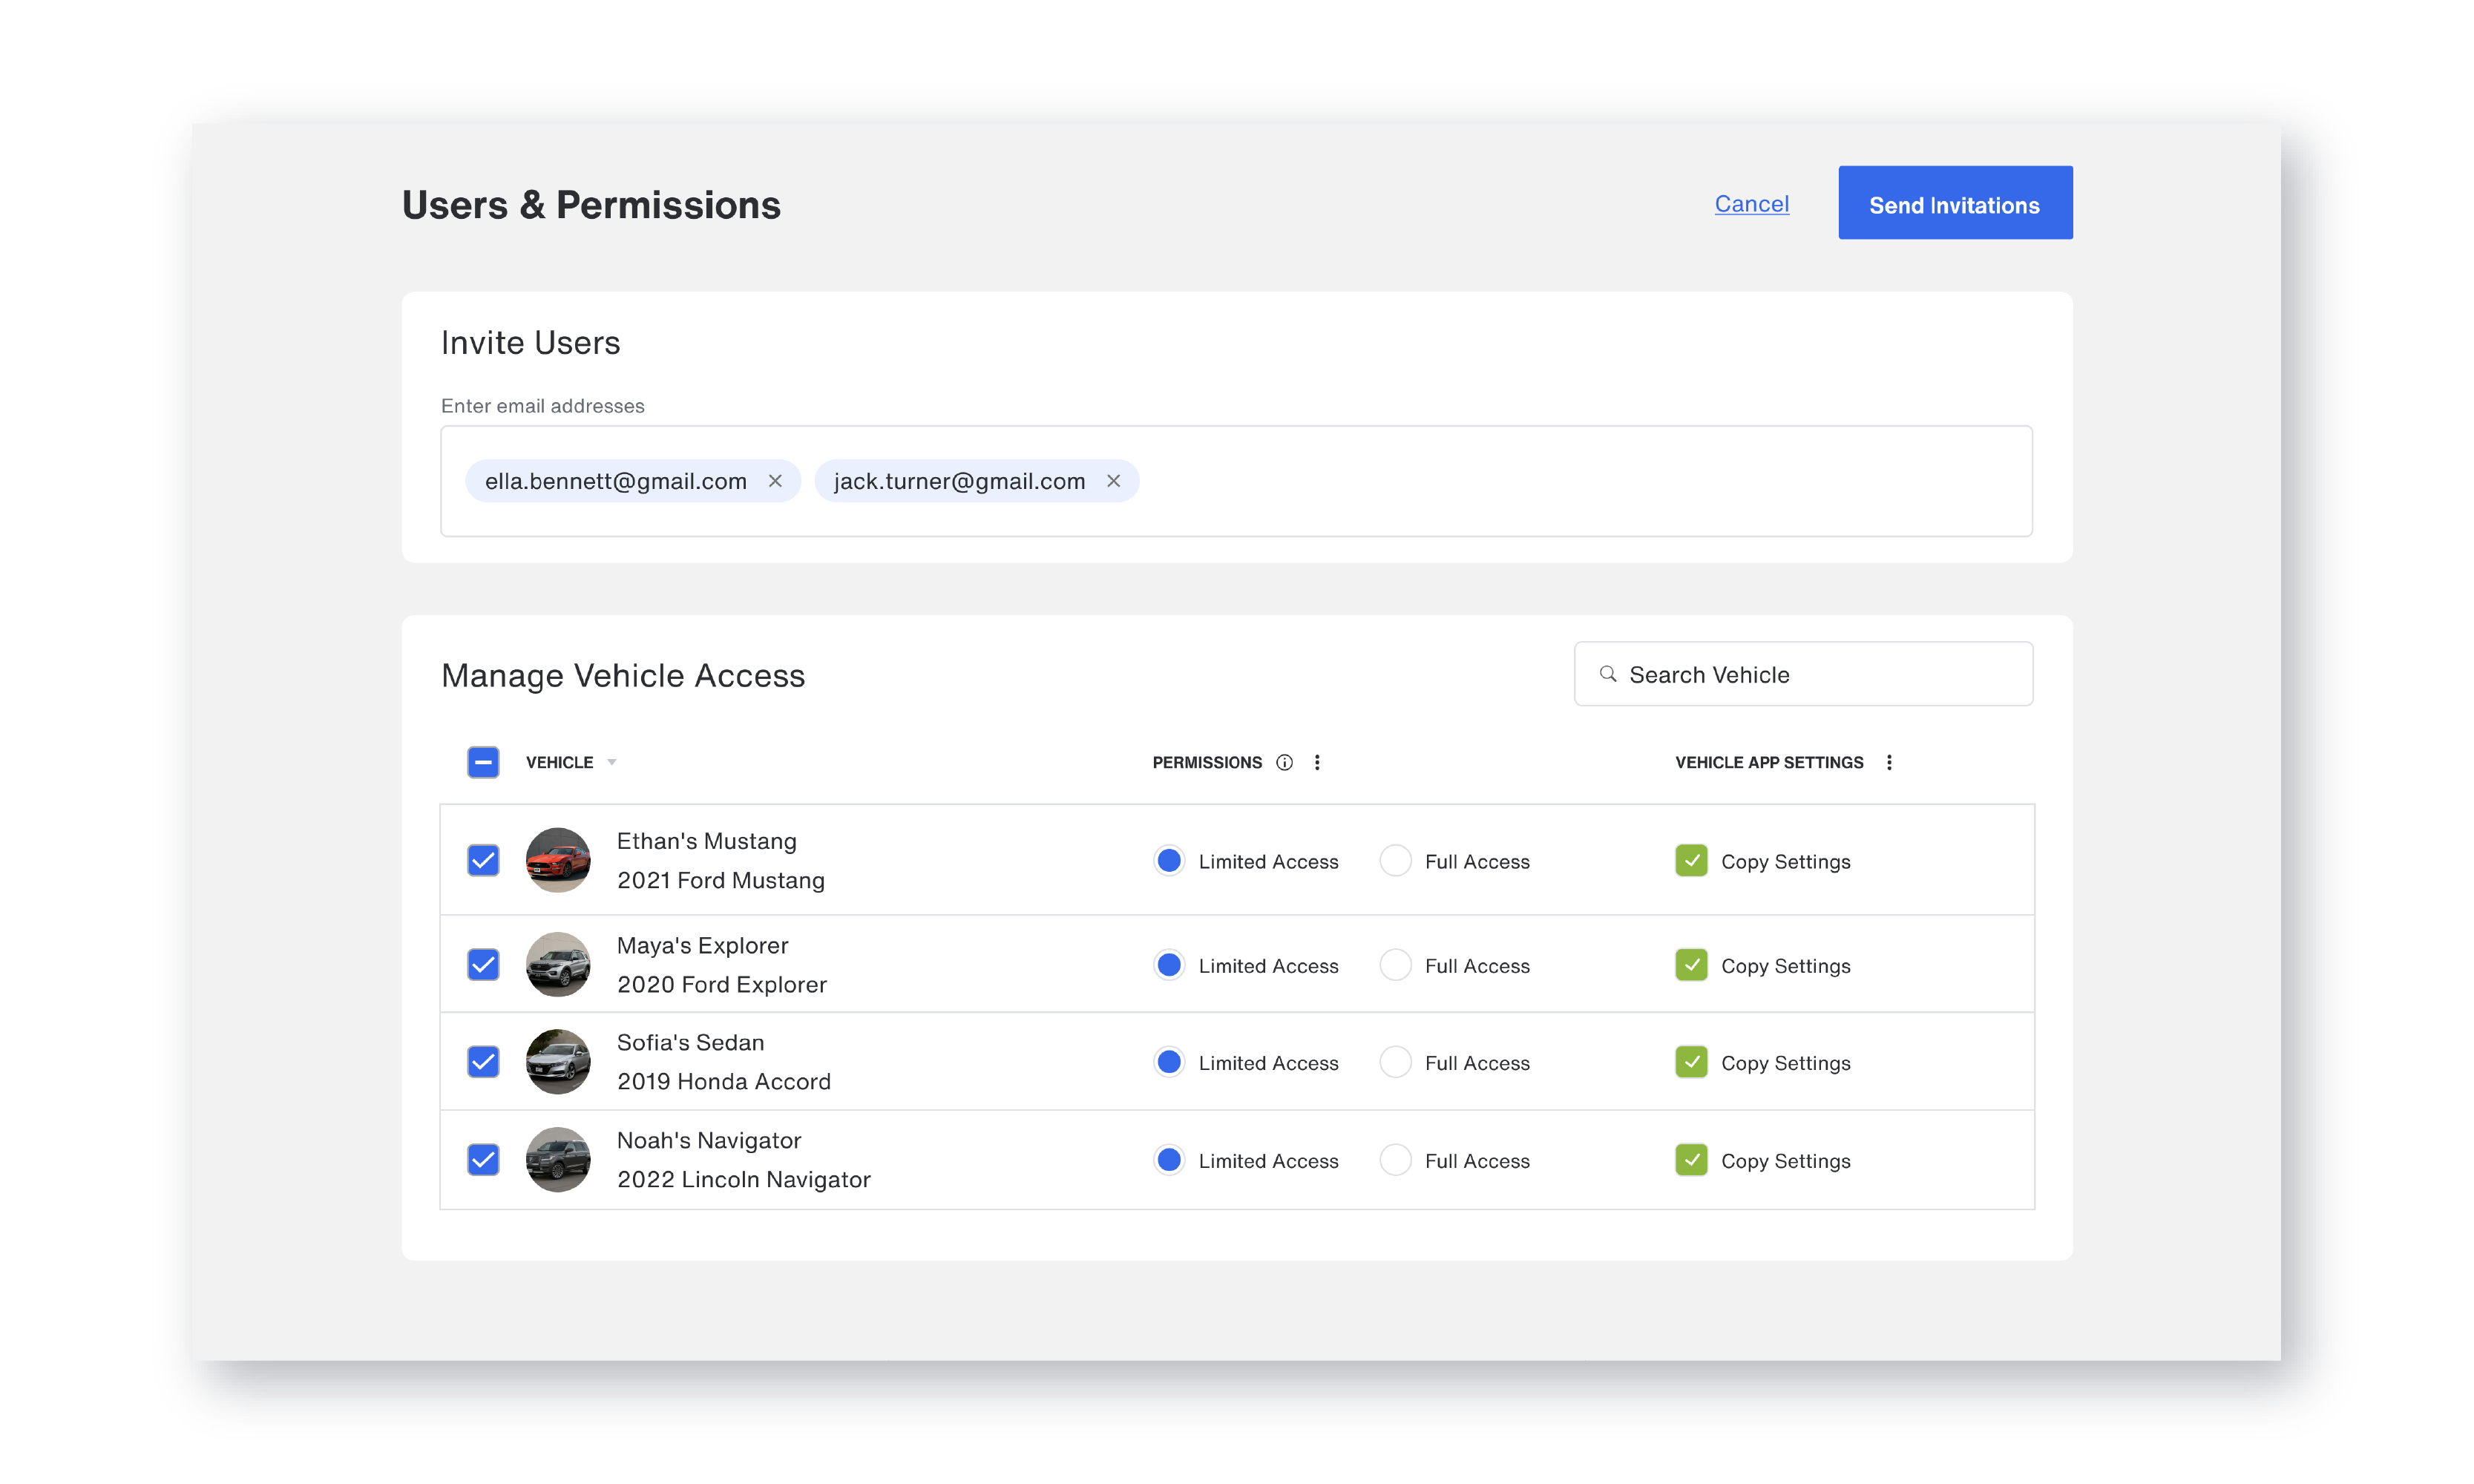Click the Send Invitations button
Image resolution: width=2474 pixels, height=1484 pixels.
(1954, 202)
